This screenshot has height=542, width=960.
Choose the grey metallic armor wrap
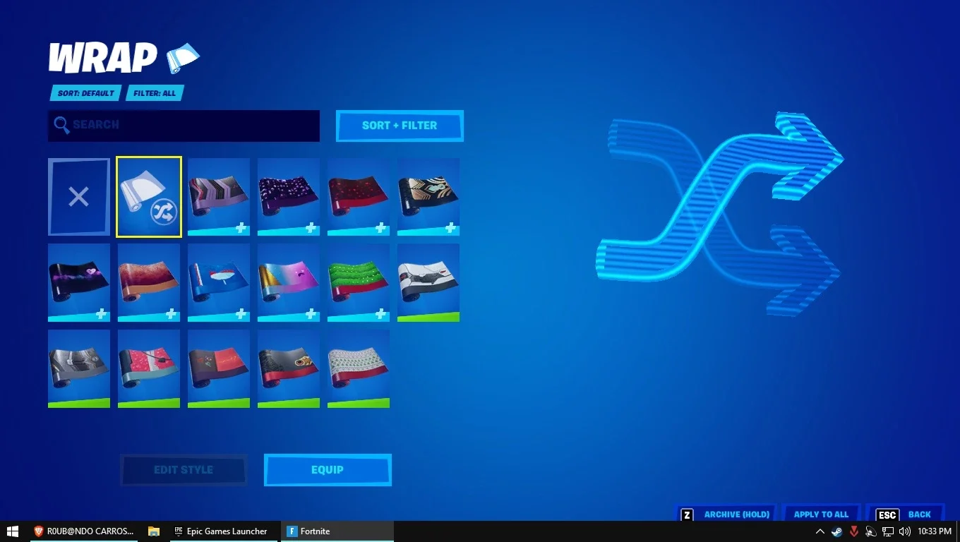[x=79, y=369]
